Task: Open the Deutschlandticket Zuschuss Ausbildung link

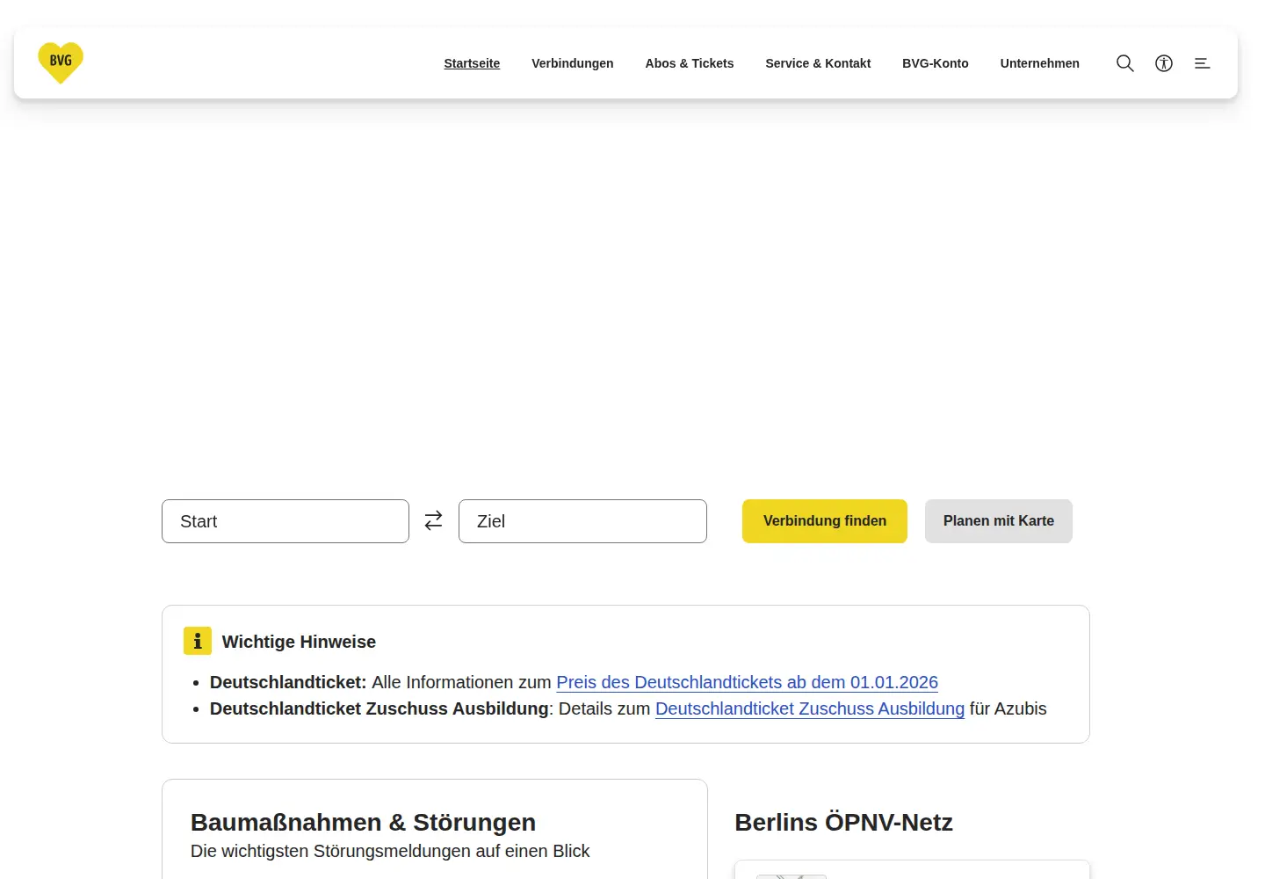Action: point(810,708)
